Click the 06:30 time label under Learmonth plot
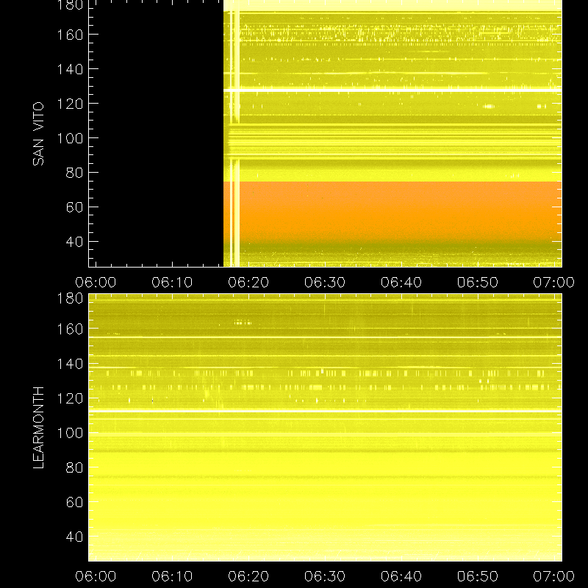Screen dimensions: 588x588 point(325,576)
